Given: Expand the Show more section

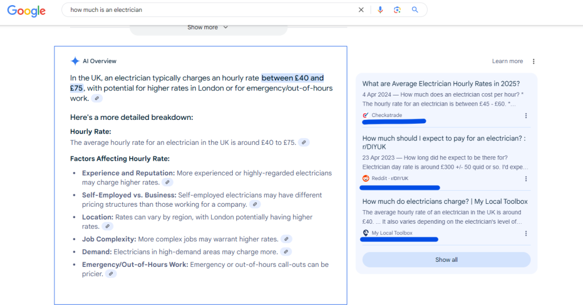Looking at the screenshot, I should click(x=208, y=28).
